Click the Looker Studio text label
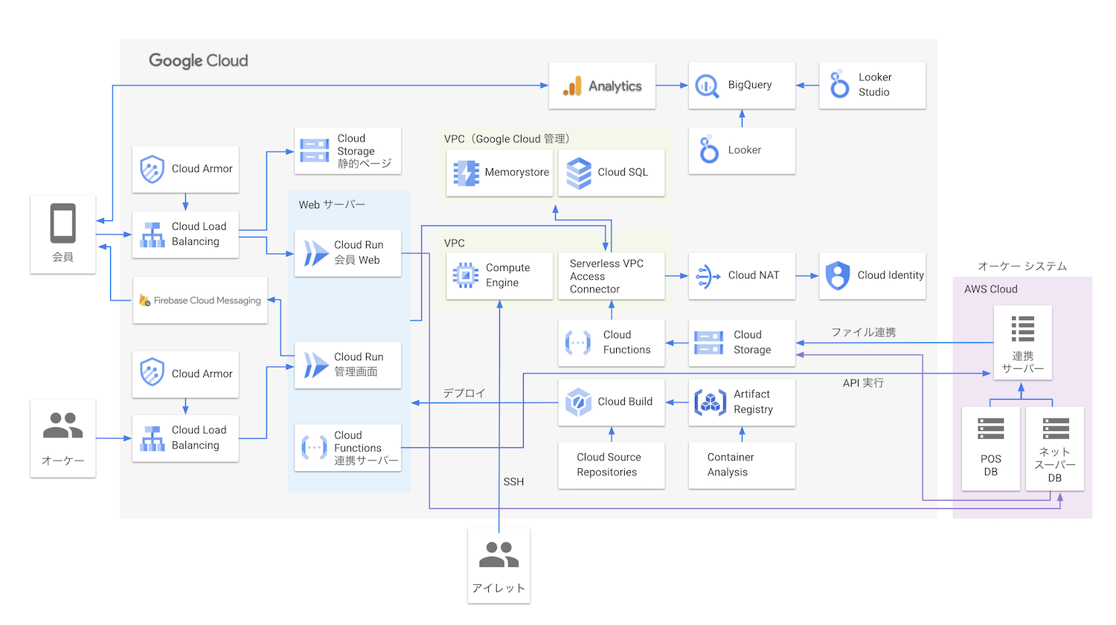 [x=875, y=85]
